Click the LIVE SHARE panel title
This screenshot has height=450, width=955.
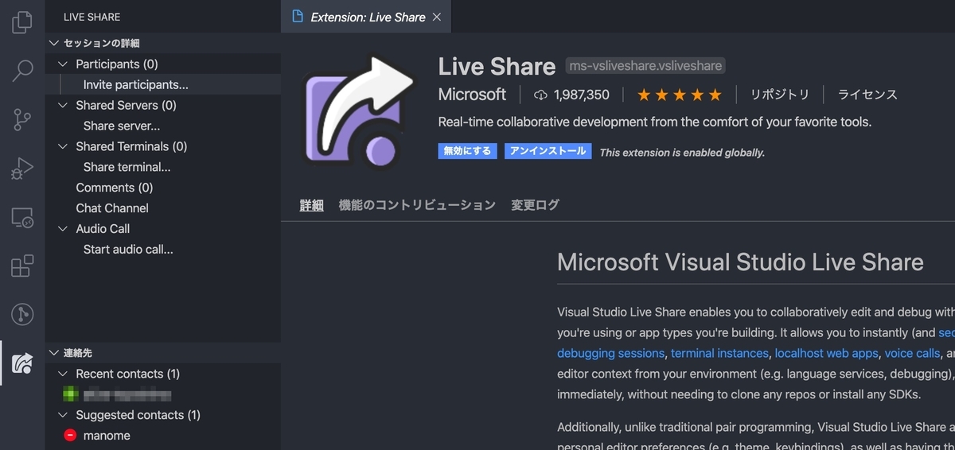[x=92, y=17]
